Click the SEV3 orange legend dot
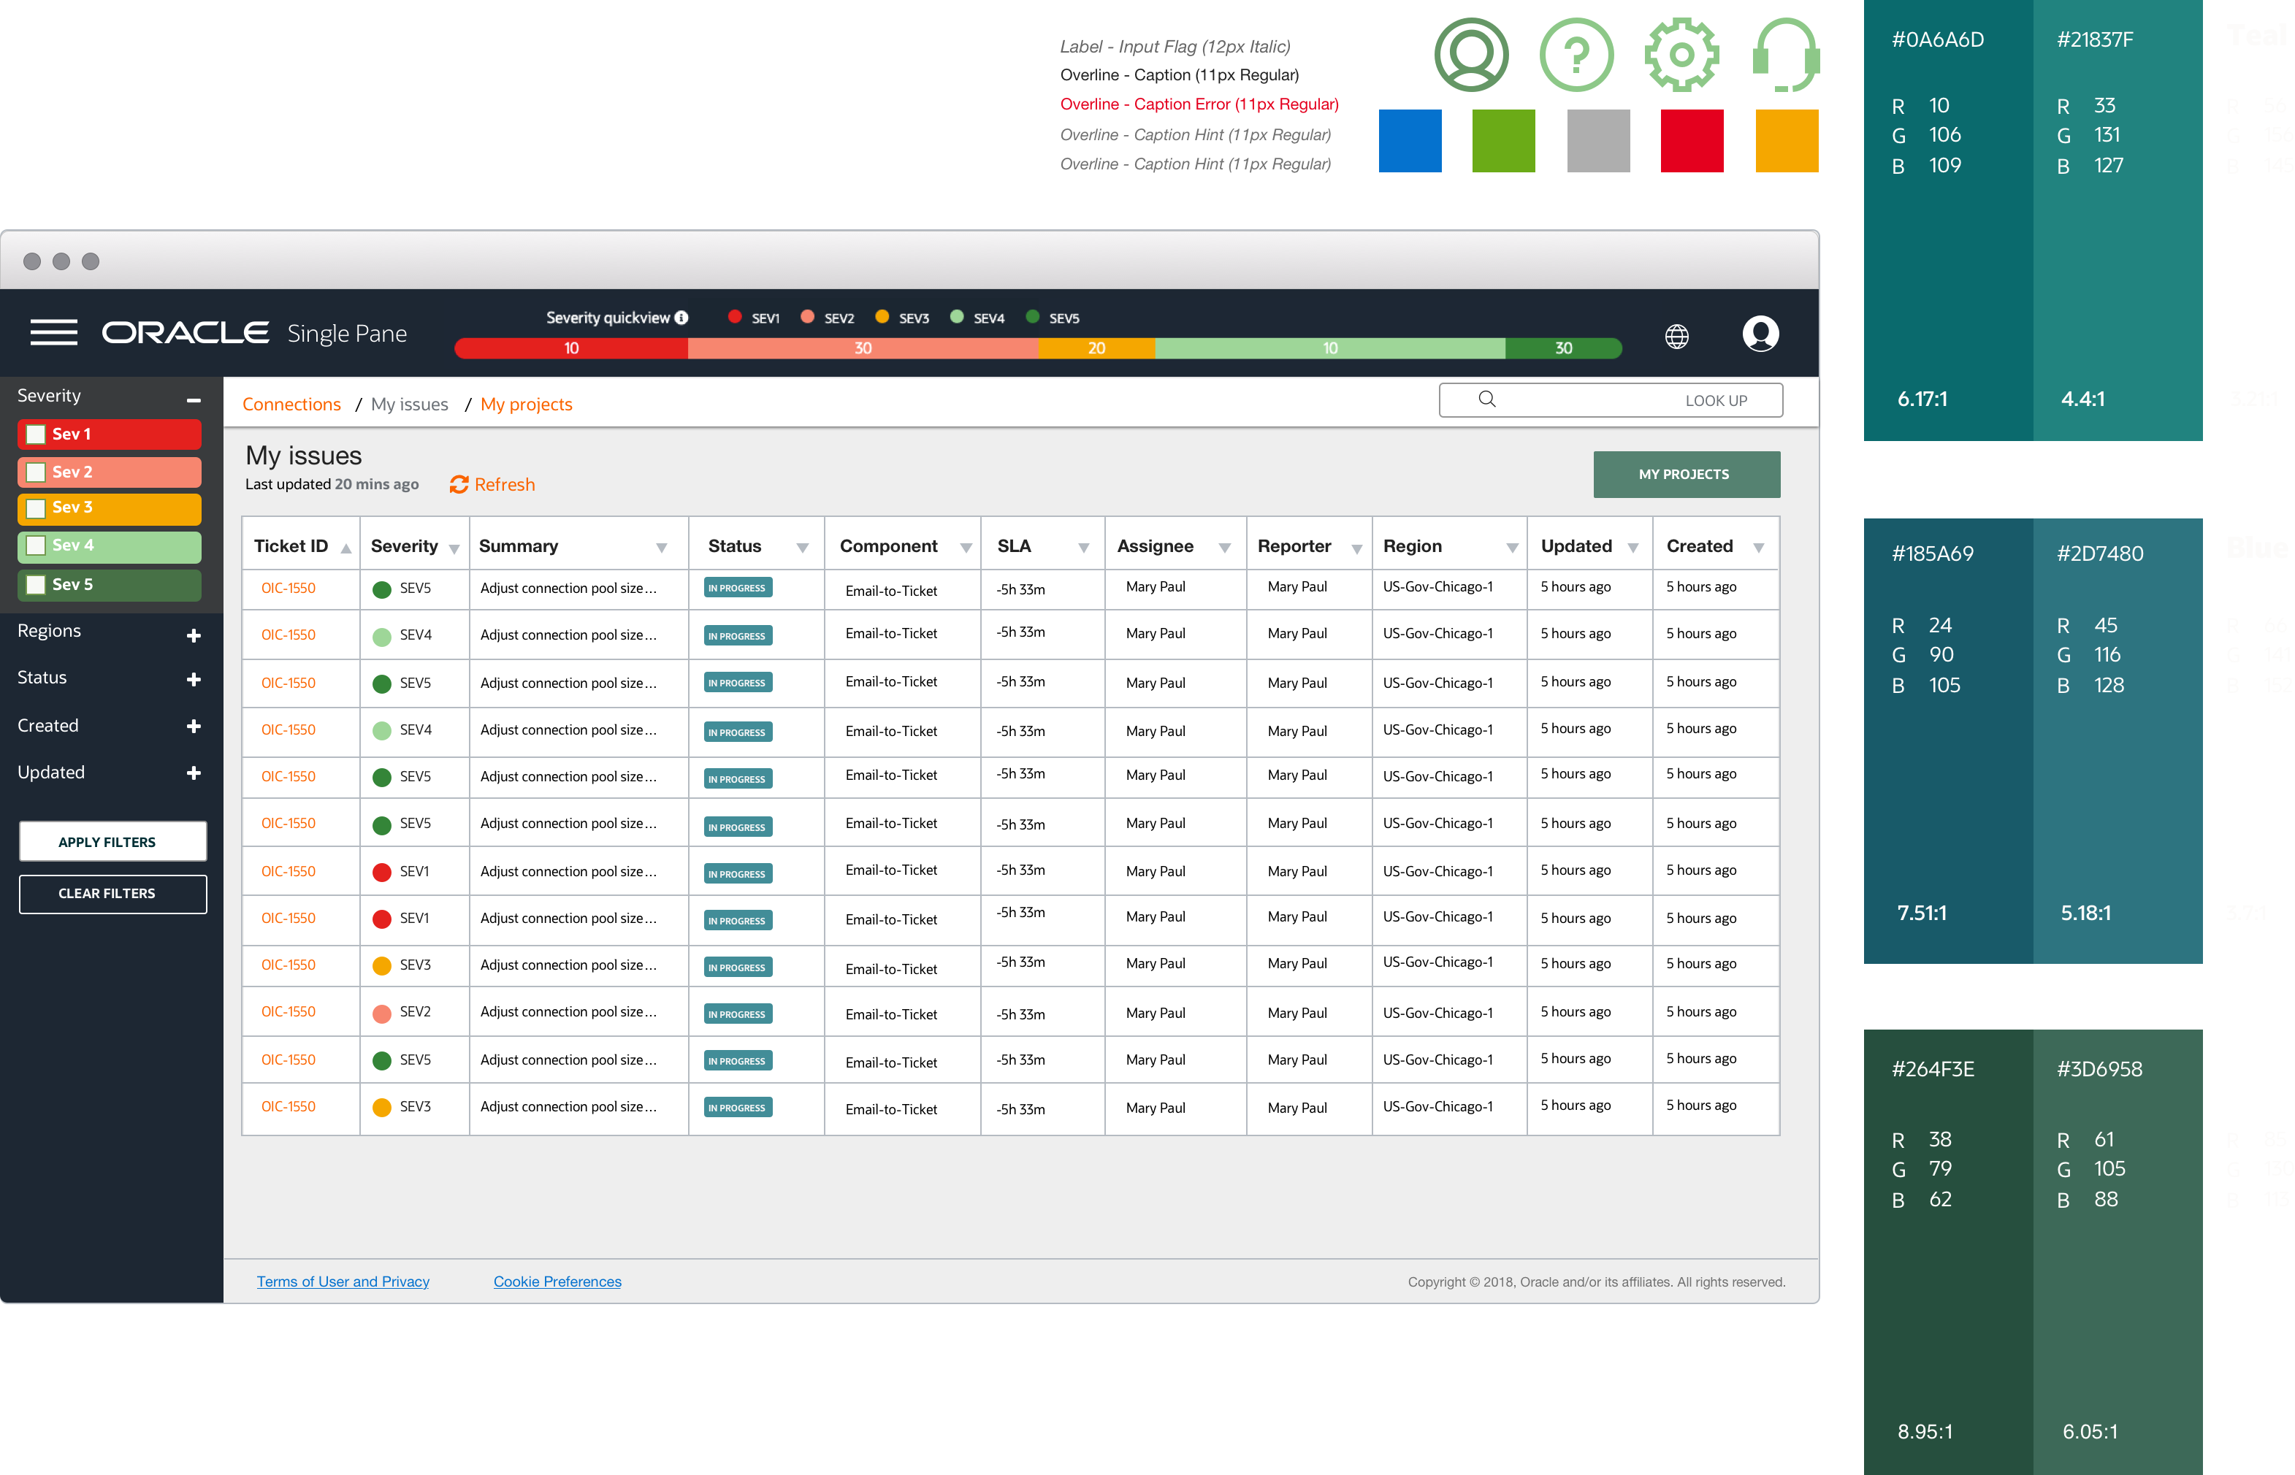2295x1475 pixels. tap(882, 317)
